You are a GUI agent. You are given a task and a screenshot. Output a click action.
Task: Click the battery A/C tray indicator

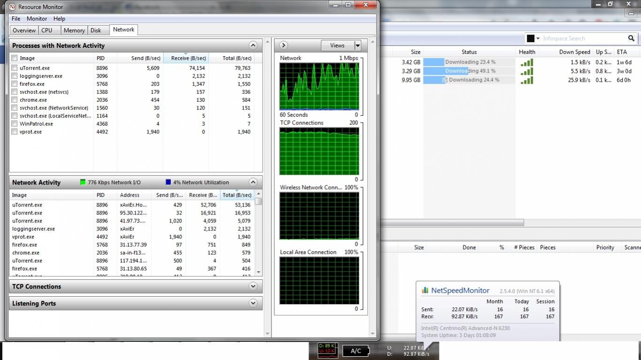click(355, 351)
